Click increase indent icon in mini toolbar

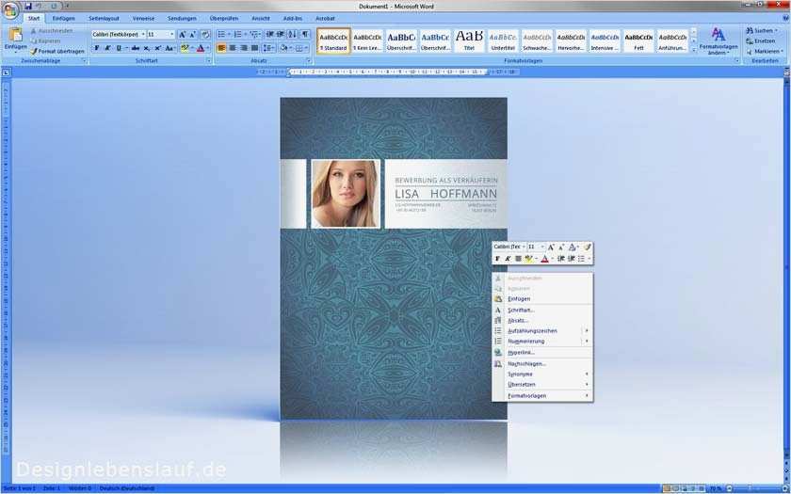pyautogui.click(x=571, y=259)
